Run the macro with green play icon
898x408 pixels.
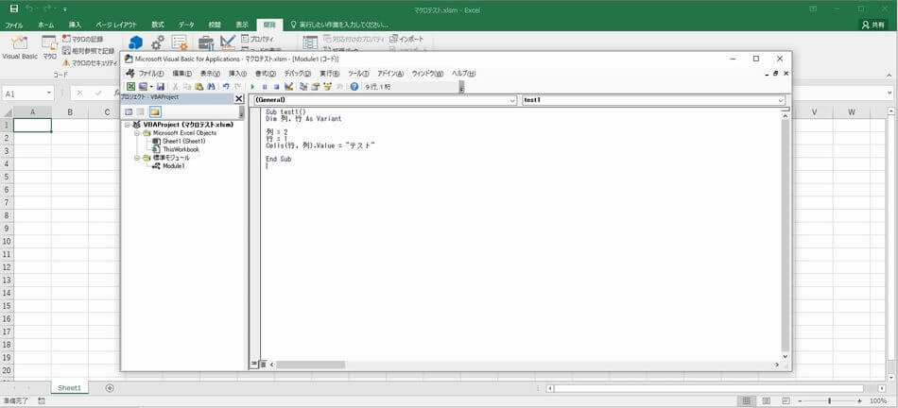point(252,86)
